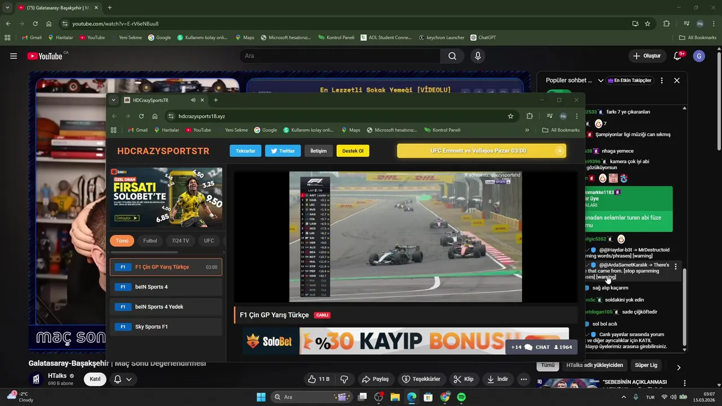Open the Sky Sports F1 channel
The height and width of the screenshot is (406, 722).
166,326
